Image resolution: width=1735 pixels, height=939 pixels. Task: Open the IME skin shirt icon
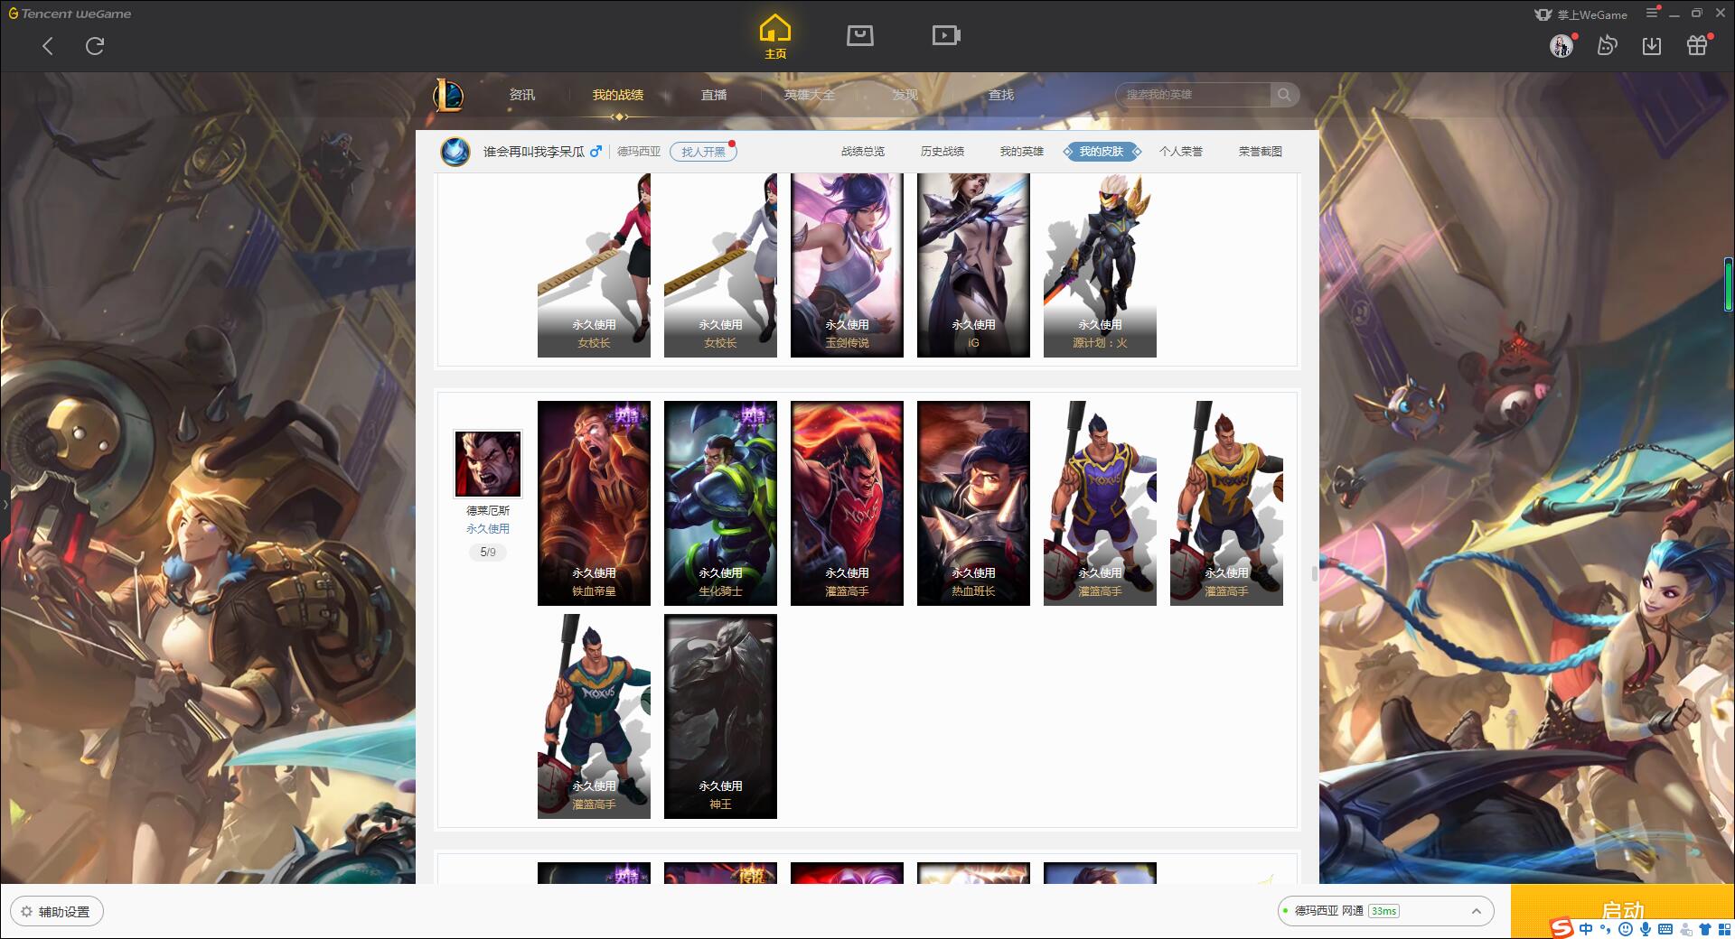[1705, 928]
